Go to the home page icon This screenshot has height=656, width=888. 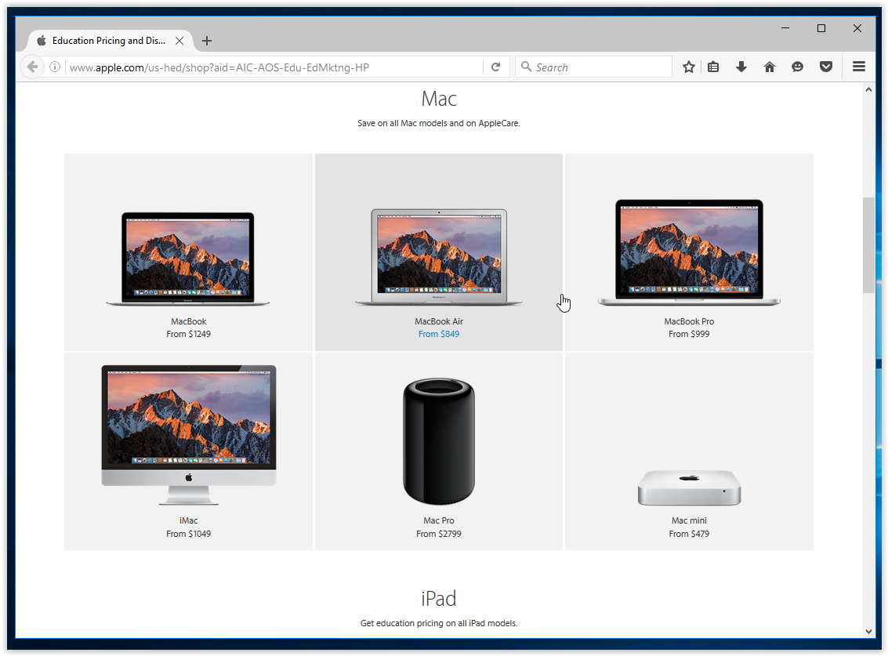click(x=769, y=67)
